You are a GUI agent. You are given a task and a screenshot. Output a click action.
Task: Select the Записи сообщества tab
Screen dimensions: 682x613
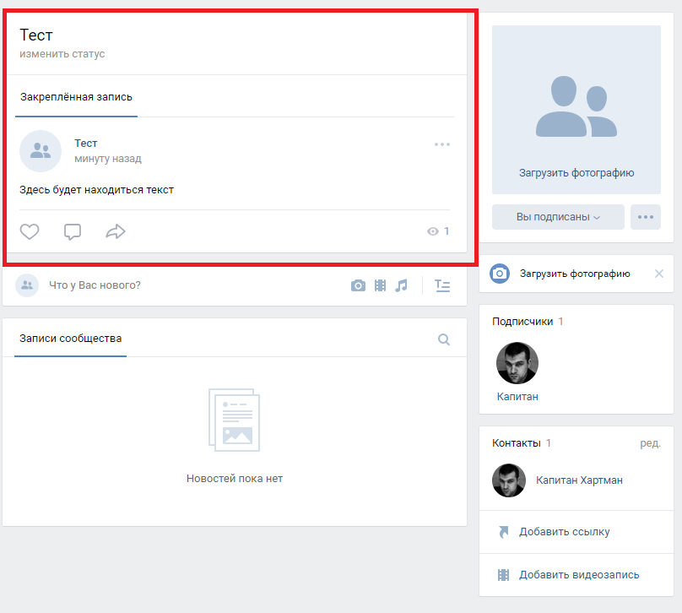[70, 339]
